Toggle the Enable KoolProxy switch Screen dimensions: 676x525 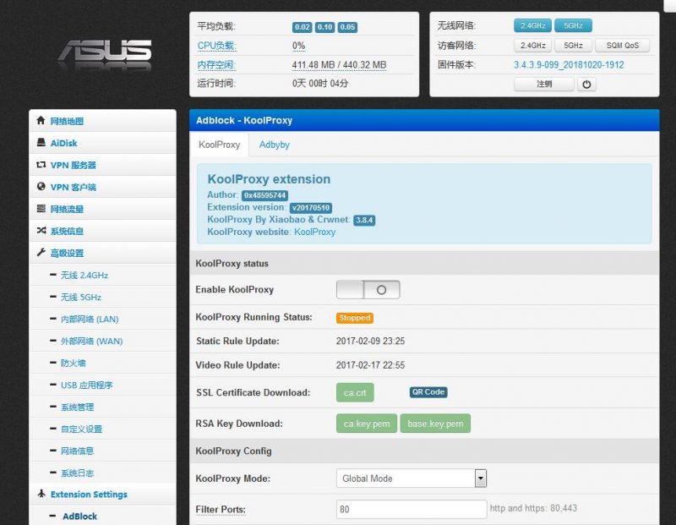pos(368,290)
